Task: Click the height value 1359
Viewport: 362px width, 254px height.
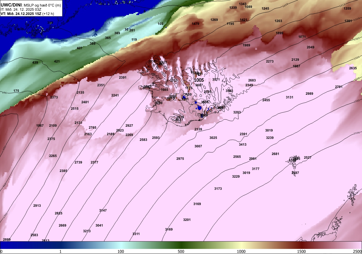Action: click(347, 8)
